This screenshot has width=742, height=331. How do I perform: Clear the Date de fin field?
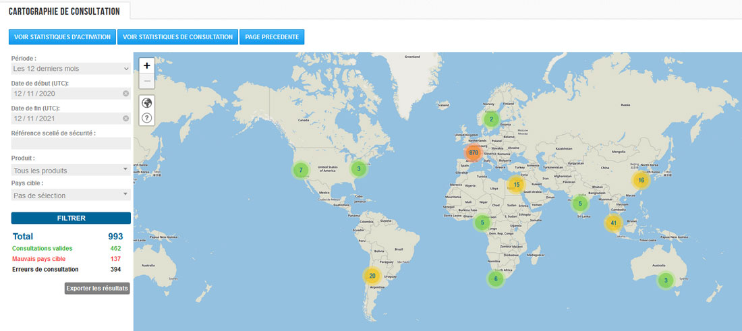point(125,119)
